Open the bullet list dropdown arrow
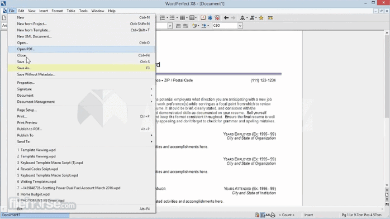The width and height of the screenshot is (390, 219). pos(177,18)
